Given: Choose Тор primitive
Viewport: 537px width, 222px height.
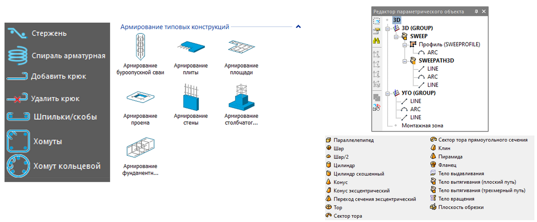Looking at the screenshot, I should point(334,207).
